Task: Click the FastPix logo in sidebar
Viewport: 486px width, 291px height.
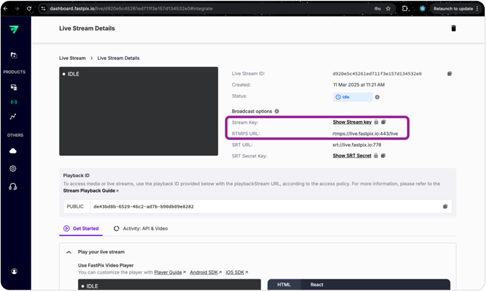Action: pyautogui.click(x=14, y=29)
